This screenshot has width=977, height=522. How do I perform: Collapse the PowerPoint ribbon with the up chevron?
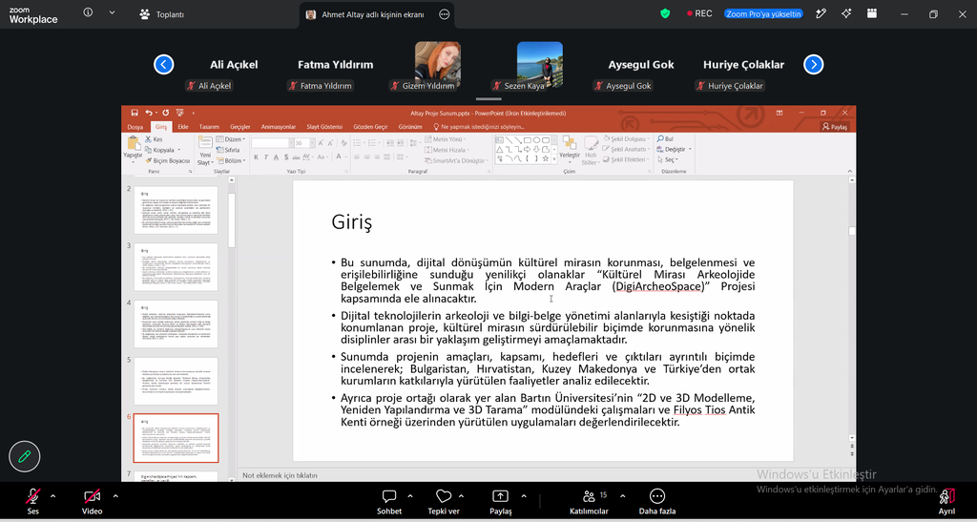[850, 171]
